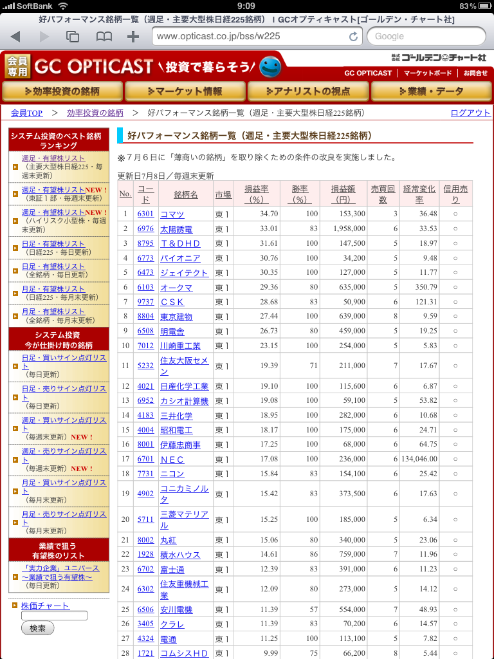Viewport: 494px width, 659px height.
Task: Open the パイオニア stock link
Action: (180, 259)
